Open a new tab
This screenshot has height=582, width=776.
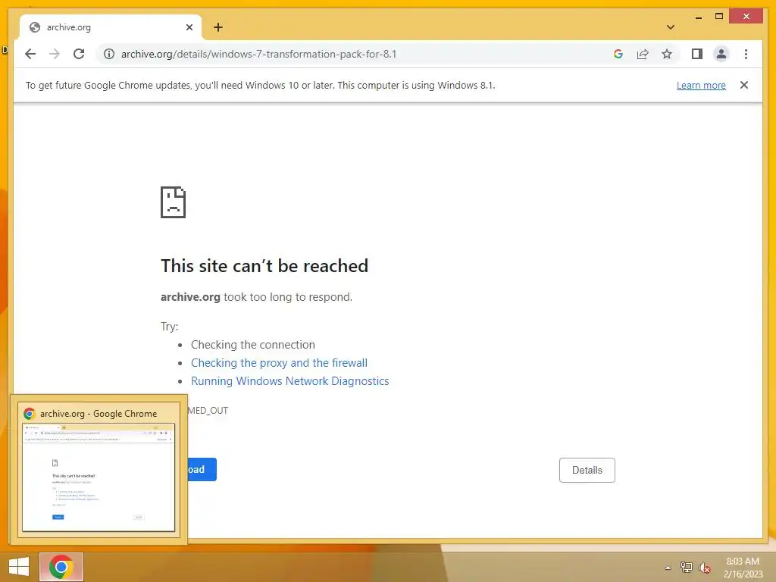[217, 27]
